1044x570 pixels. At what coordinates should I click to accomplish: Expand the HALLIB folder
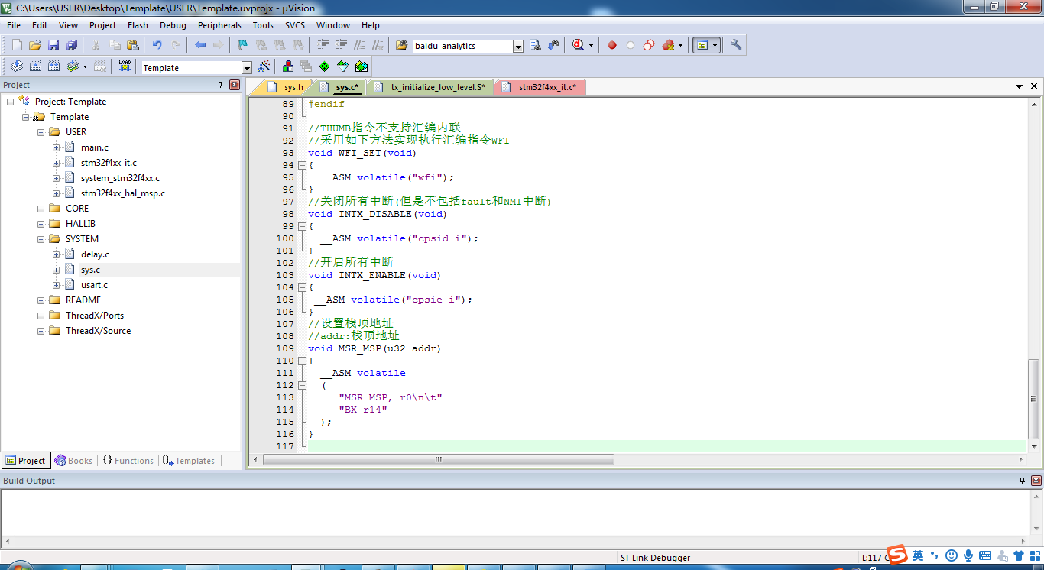[41, 224]
